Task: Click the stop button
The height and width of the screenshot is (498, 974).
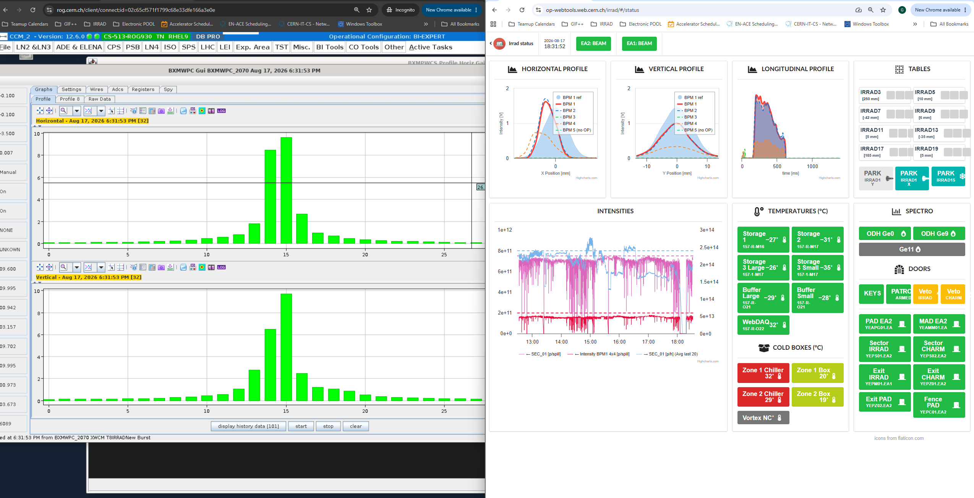Action: (x=328, y=426)
